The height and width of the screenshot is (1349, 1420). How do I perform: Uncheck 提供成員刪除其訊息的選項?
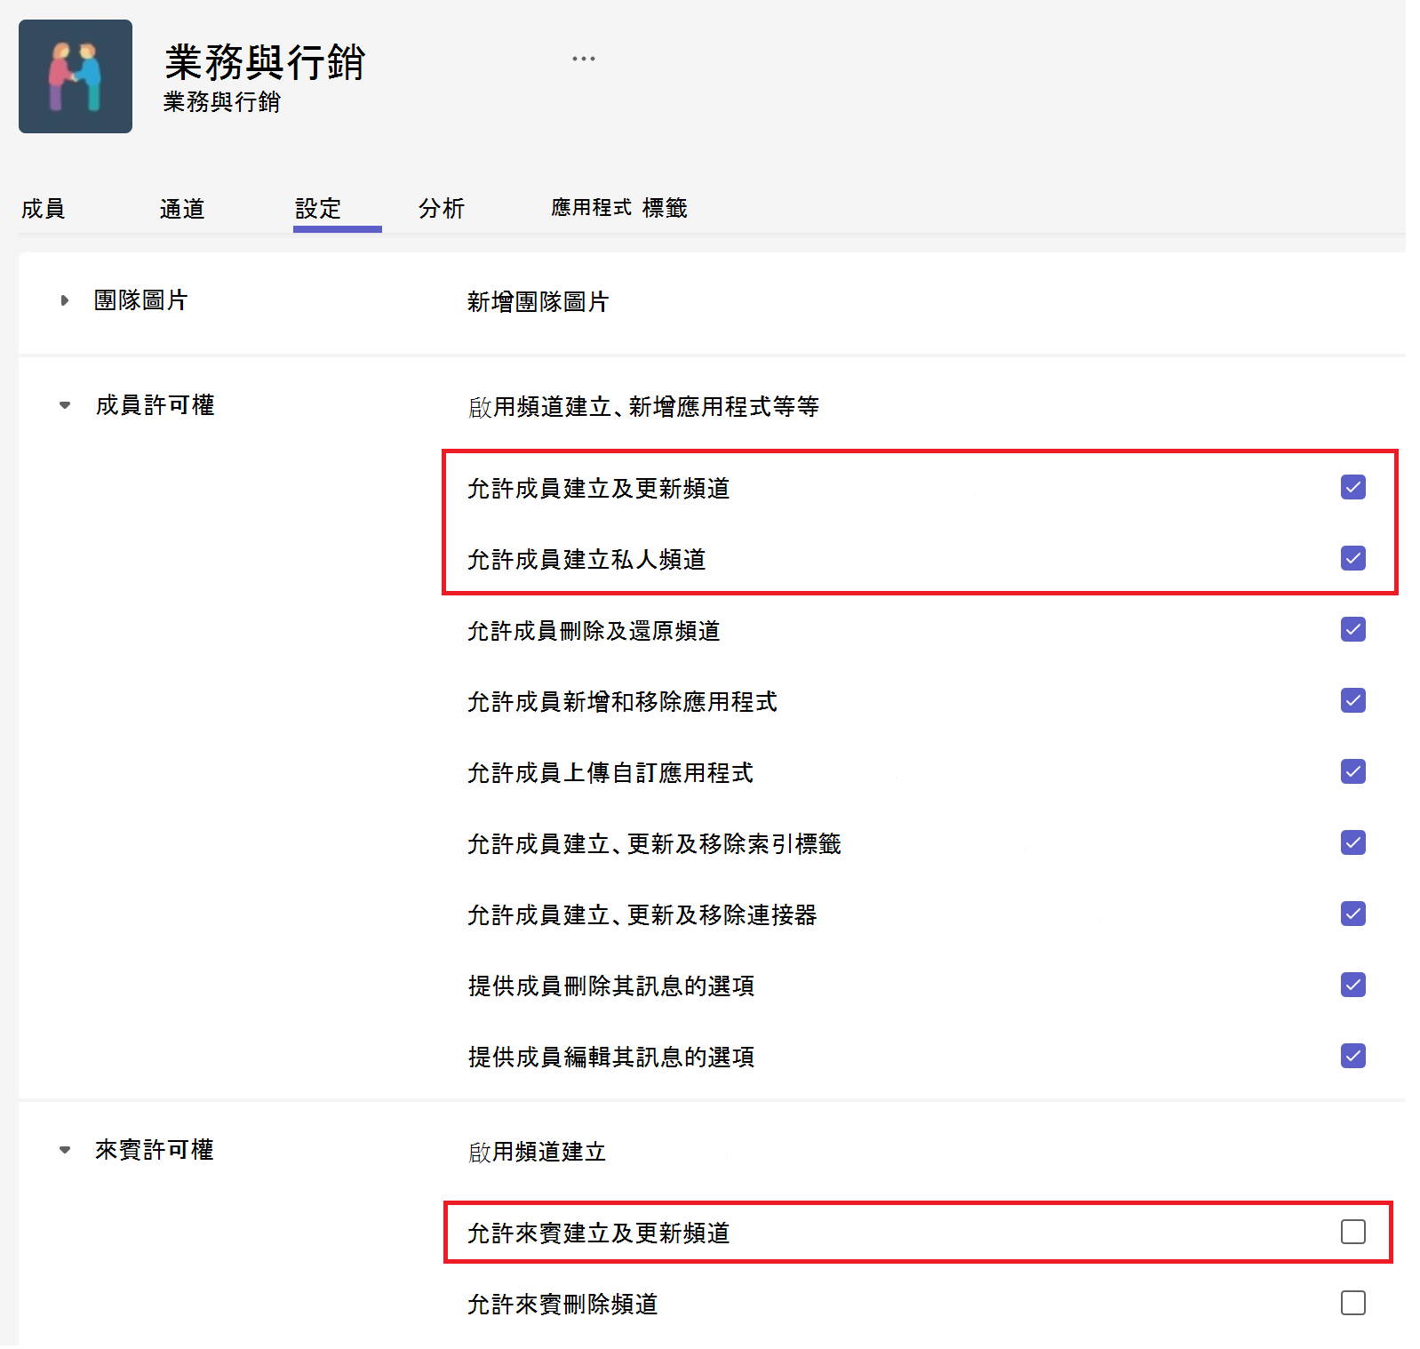click(x=1353, y=985)
